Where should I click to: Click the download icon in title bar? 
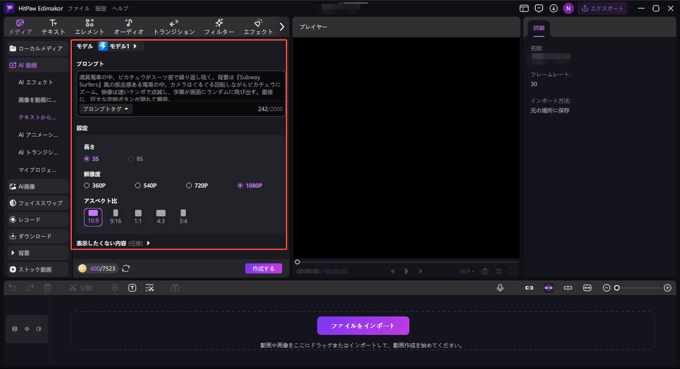pos(554,8)
